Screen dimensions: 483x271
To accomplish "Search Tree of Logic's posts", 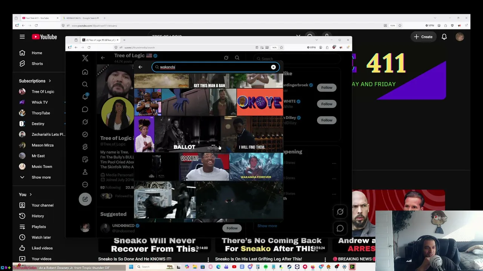I will pos(237,58).
